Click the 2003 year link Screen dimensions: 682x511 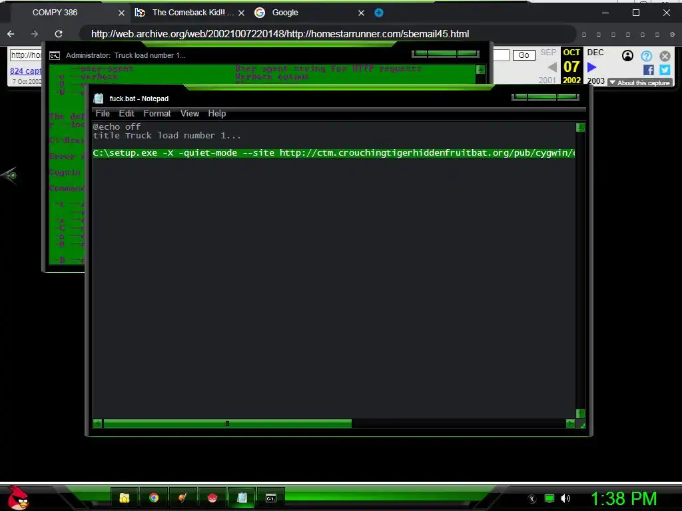[x=596, y=81]
